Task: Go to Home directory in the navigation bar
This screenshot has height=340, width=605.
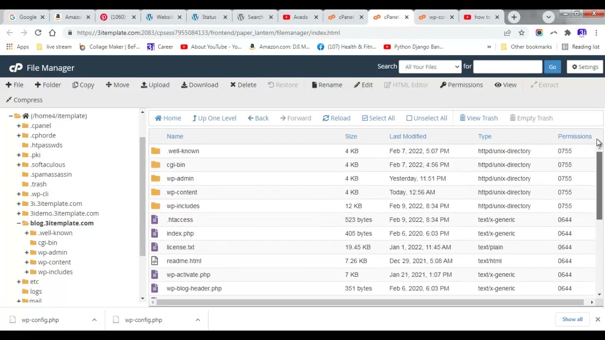Action: click(168, 118)
